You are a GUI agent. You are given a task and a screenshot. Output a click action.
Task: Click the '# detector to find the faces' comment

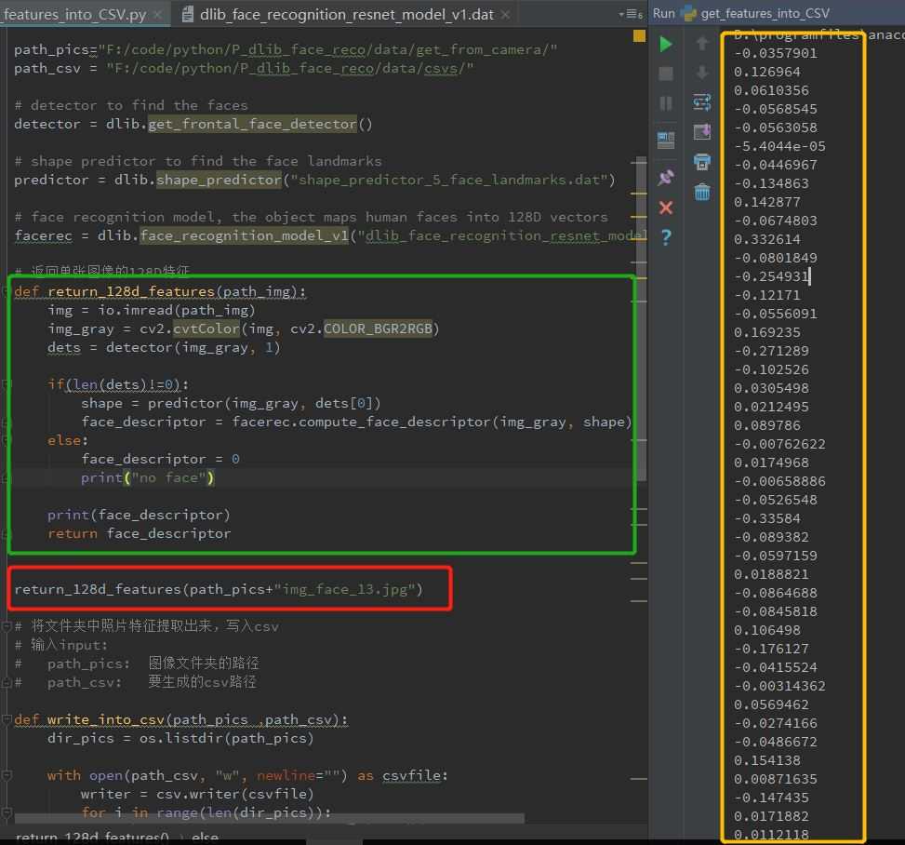(131, 105)
